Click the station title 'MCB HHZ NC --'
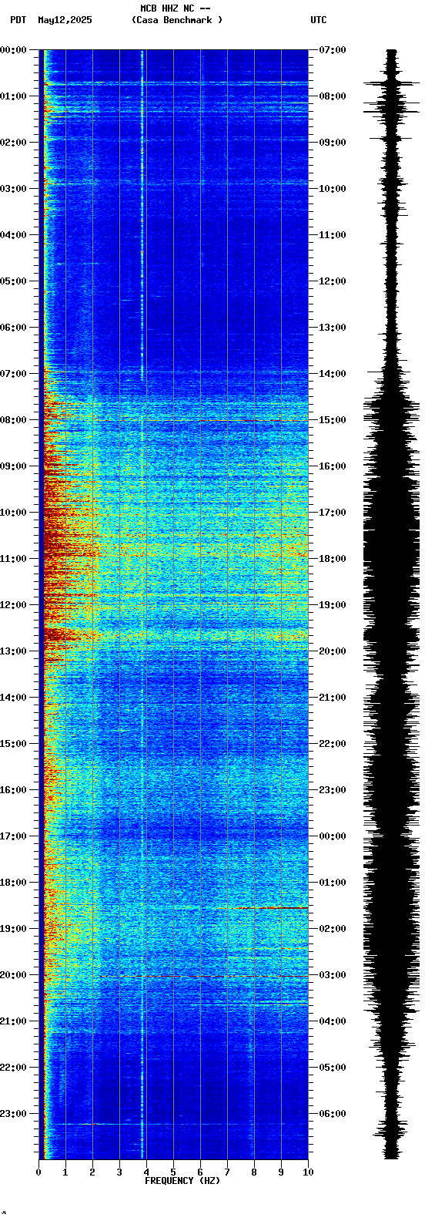Viewport: 425px width, 1221px height. (175, 8)
